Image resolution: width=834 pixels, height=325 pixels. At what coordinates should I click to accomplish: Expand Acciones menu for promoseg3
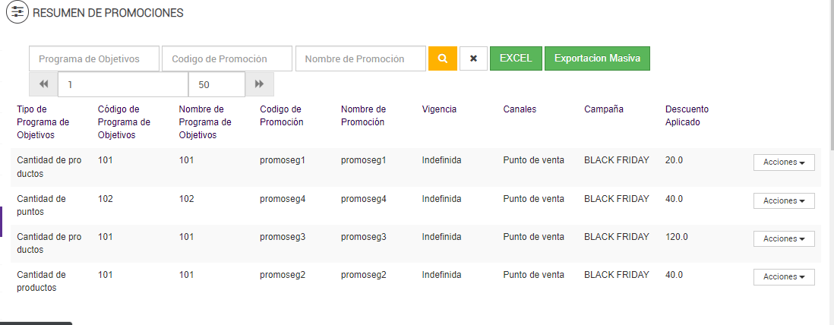(783, 238)
